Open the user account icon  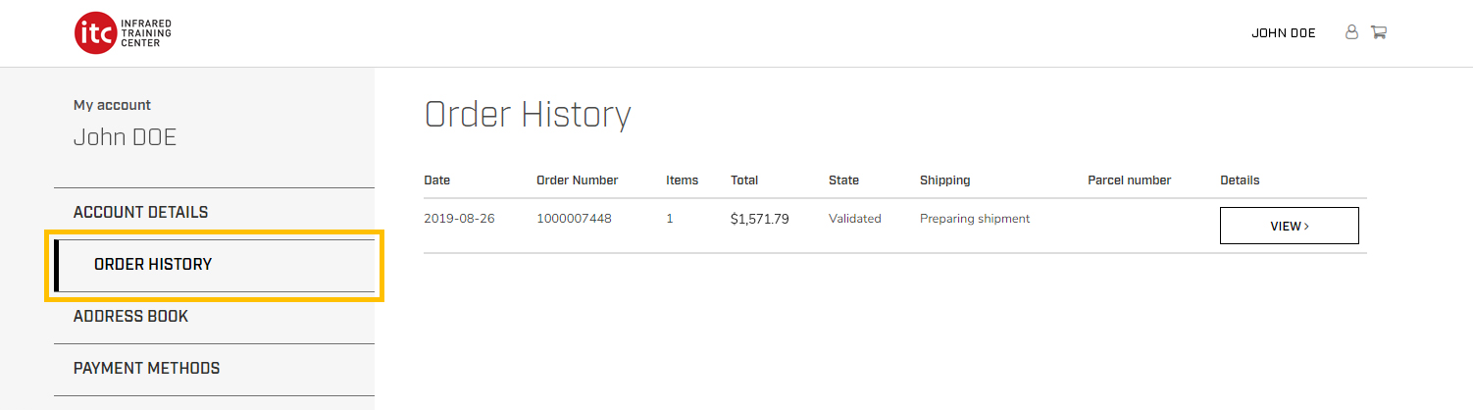coord(1351,32)
